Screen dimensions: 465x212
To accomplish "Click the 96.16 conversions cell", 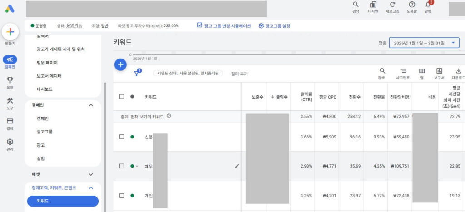I will pos(355,137).
